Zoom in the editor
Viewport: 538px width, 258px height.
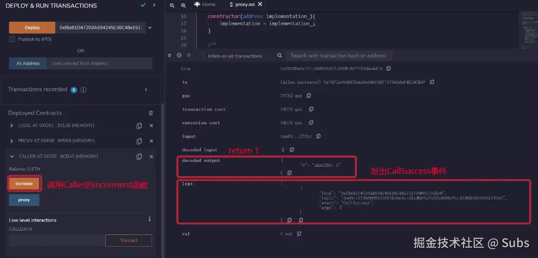click(x=183, y=5)
